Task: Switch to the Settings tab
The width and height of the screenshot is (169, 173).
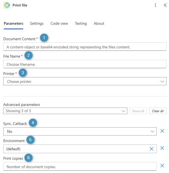Action: [x=37, y=24]
